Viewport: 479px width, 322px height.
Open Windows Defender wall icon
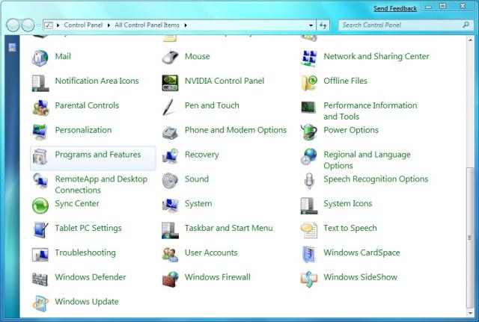pos(40,279)
